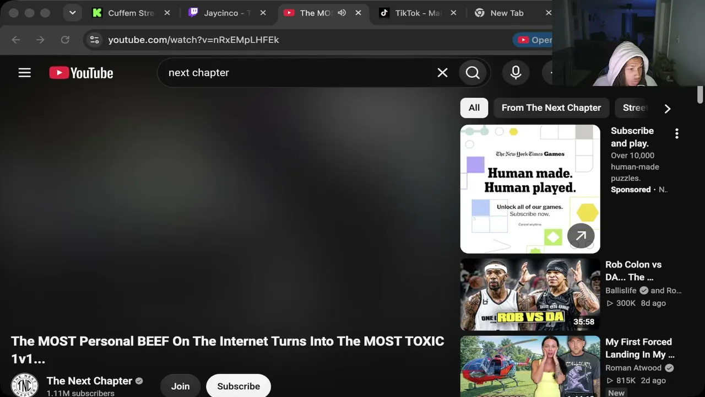The image size is (705, 397).
Task: Click the video player area
Action: point(229,210)
